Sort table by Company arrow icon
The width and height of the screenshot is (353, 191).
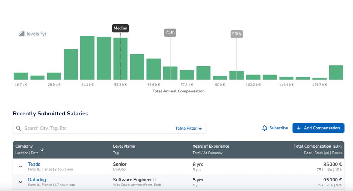(x=42, y=150)
